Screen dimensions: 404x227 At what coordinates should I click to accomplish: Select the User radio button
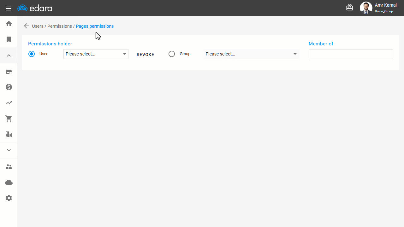pos(32,54)
